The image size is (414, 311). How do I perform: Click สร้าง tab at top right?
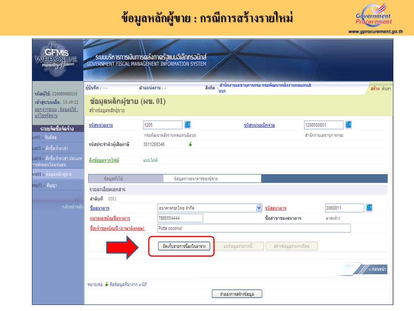tap(375, 89)
